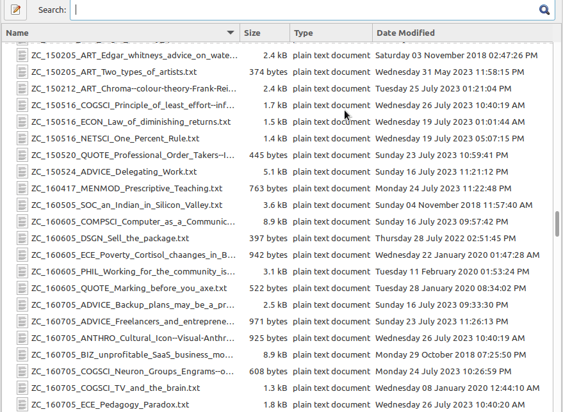Viewport: 563px width, 412px height.
Task: Click file icon of ZC_160705_COGSCI_TV_and_the_brain.txt
Action: pos(22,388)
